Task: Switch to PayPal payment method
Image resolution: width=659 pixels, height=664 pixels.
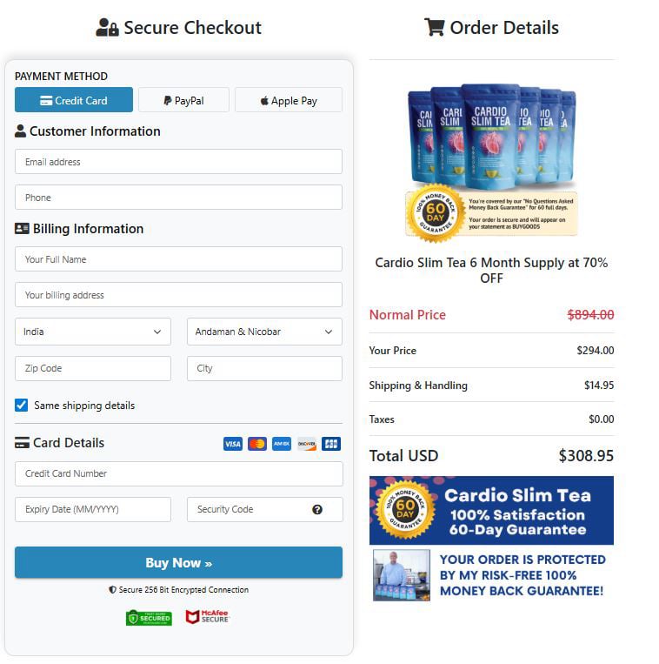Action: point(183,100)
